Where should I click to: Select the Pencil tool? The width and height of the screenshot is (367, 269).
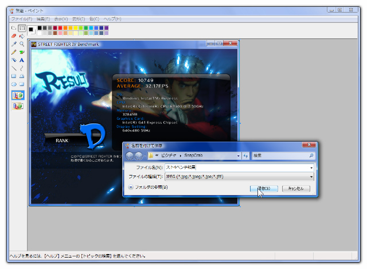click(x=14, y=52)
